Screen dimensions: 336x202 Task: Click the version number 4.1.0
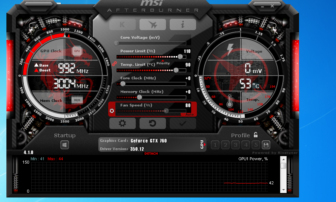point(28,152)
